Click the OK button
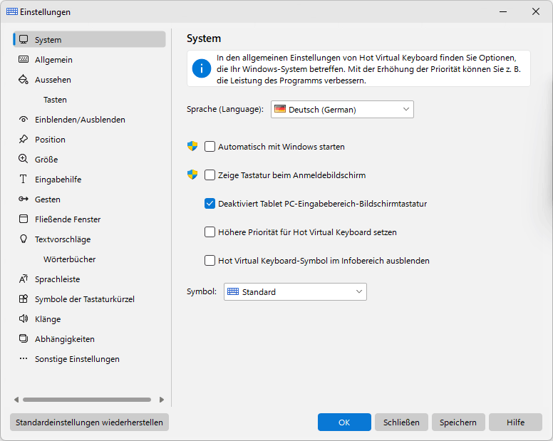 click(x=344, y=422)
